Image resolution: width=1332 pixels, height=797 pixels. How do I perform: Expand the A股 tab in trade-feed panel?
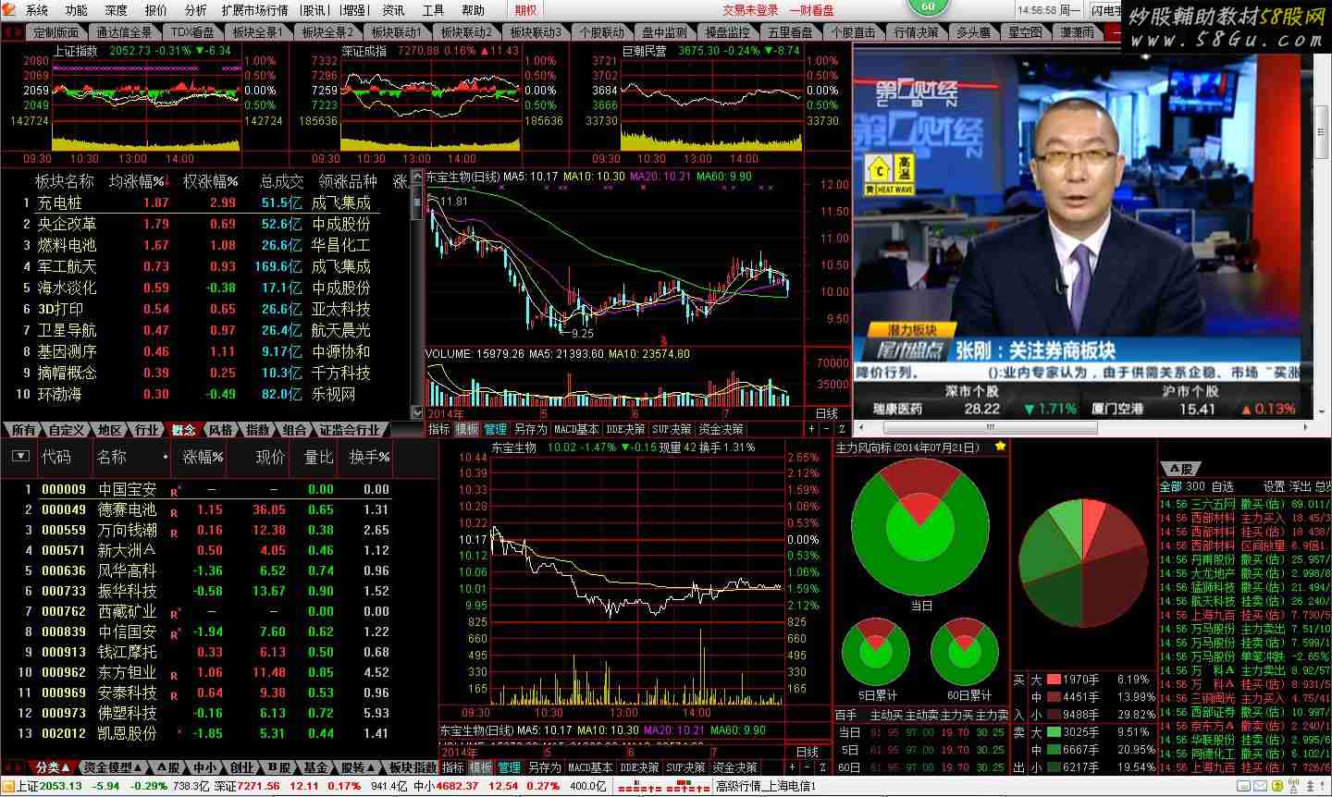pos(1179,469)
